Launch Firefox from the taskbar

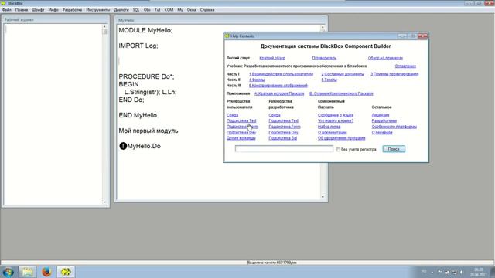pos(46,272)
